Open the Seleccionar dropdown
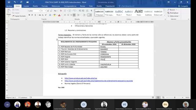The width and height of the screenshot is (196, 110). point(173,16)
